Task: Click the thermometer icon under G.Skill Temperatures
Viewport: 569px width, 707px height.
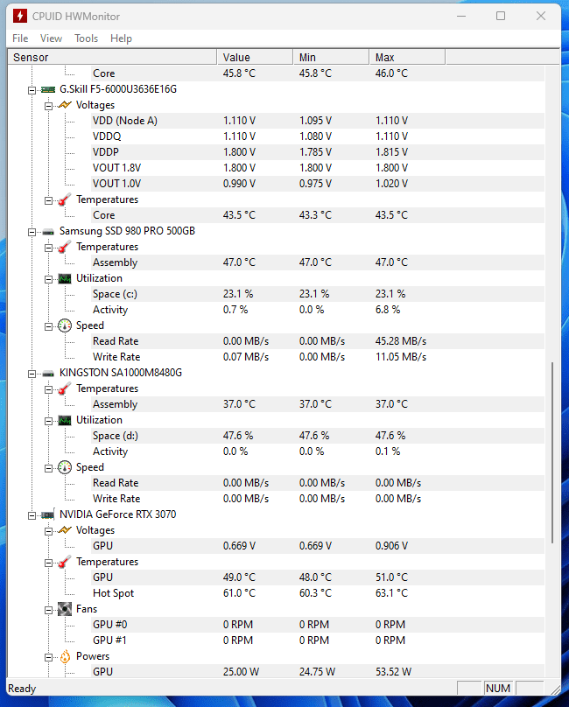Action: (65, 199)
